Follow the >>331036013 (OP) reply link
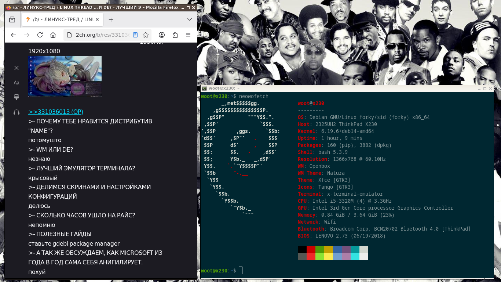Screen dimensions: 501x282 pyautogui.click(x=56, y=112)
